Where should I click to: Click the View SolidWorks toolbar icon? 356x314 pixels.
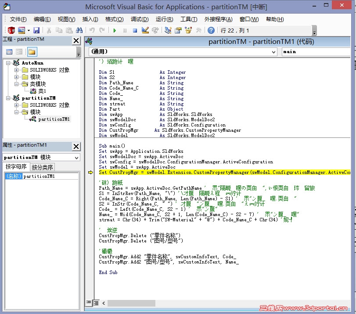[11, 30]
